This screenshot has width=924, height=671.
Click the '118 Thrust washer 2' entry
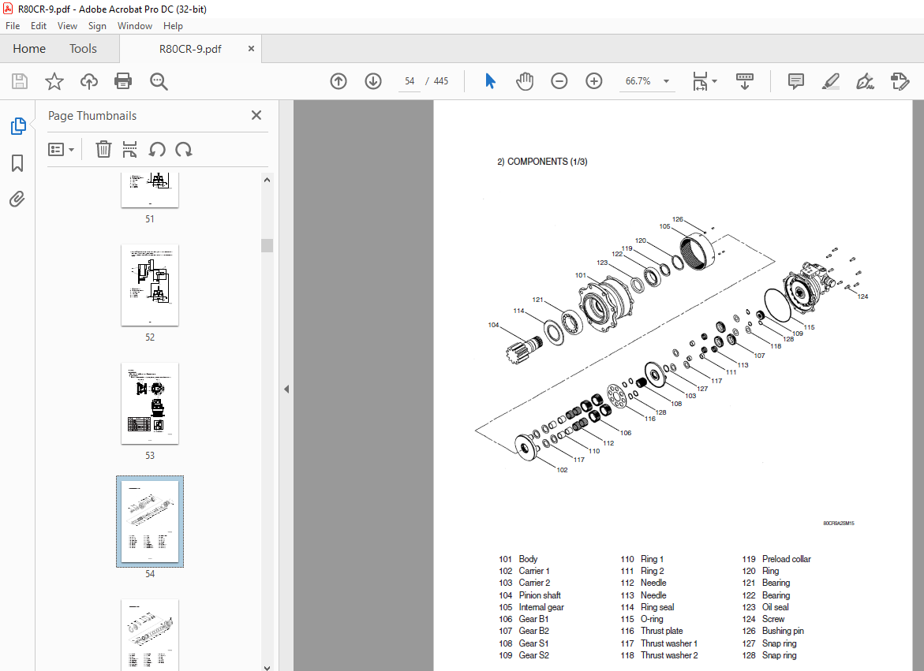tap(659, 655)
